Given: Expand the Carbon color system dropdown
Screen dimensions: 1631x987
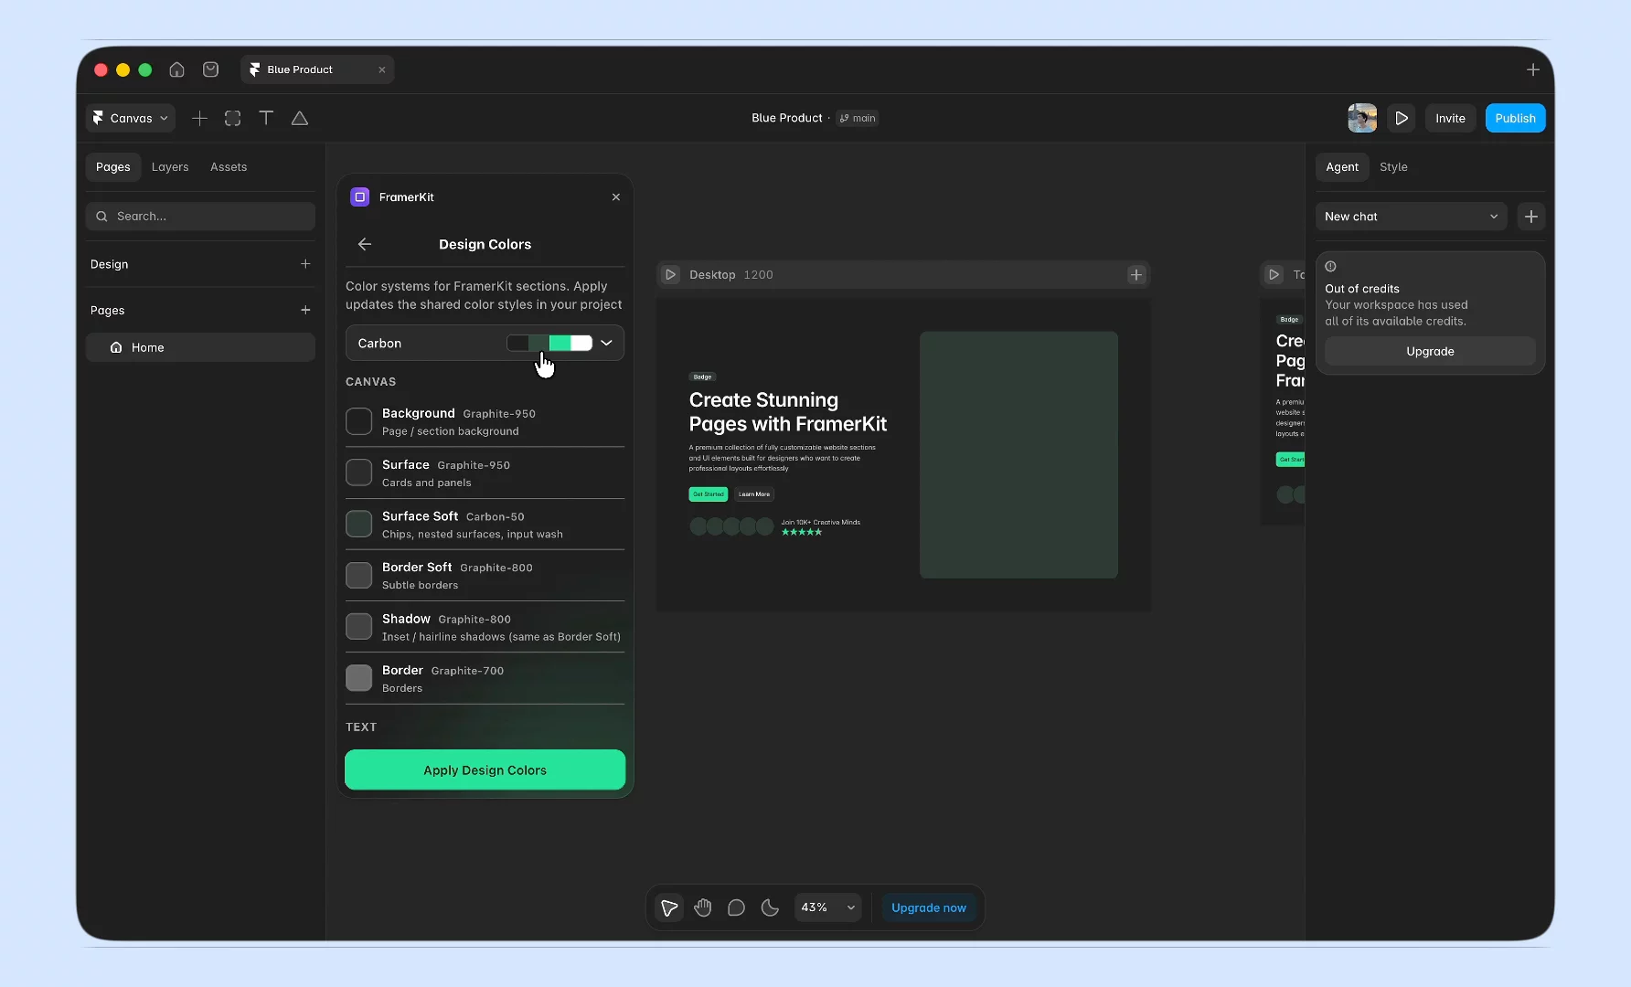Looking at the screenshot, I should click(x=485, y=343).
